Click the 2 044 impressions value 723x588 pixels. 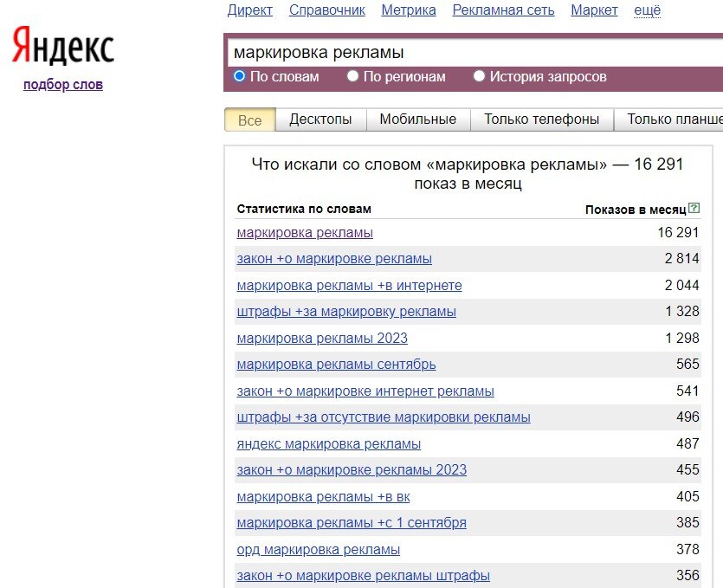pos(682,285)
